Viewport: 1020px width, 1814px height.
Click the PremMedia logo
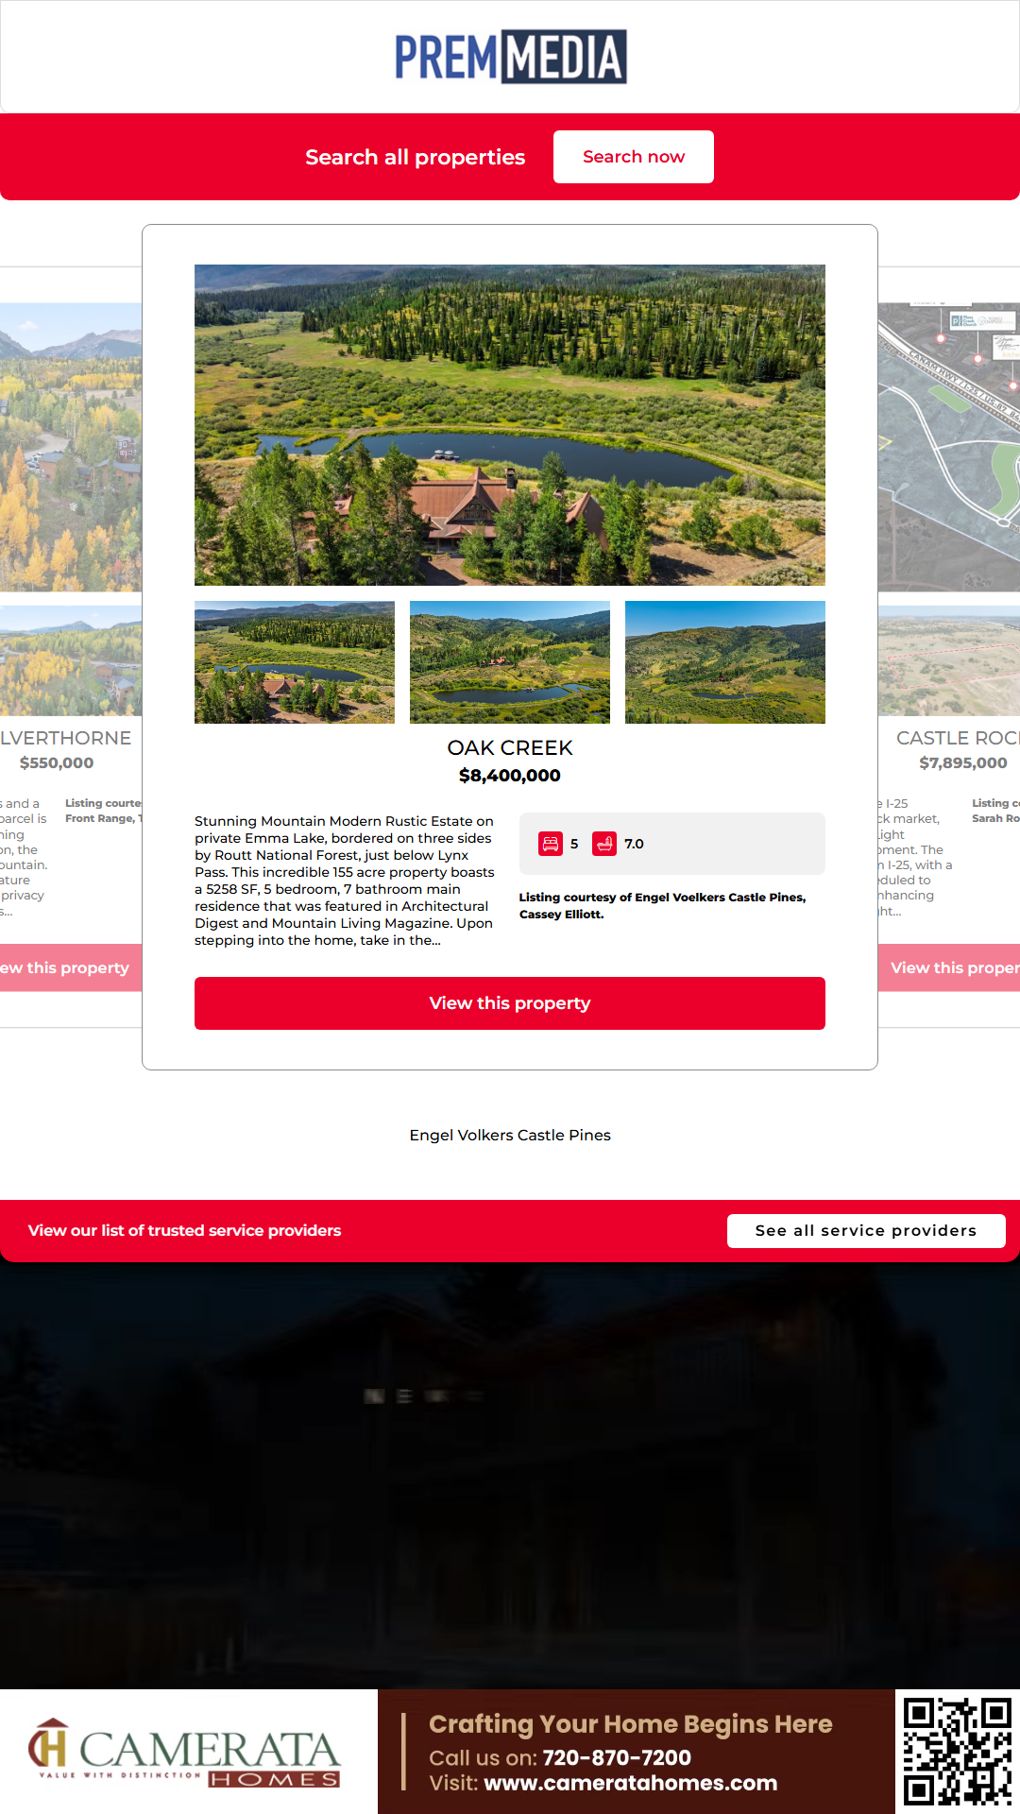point(510,57)
